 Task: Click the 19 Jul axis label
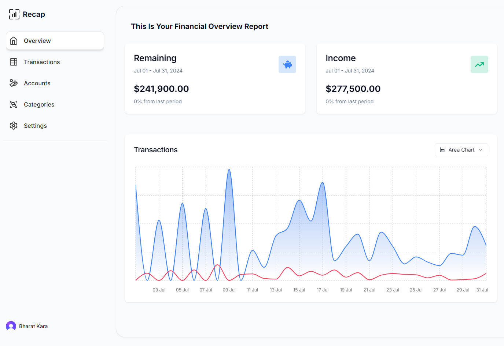pos(346,290)
